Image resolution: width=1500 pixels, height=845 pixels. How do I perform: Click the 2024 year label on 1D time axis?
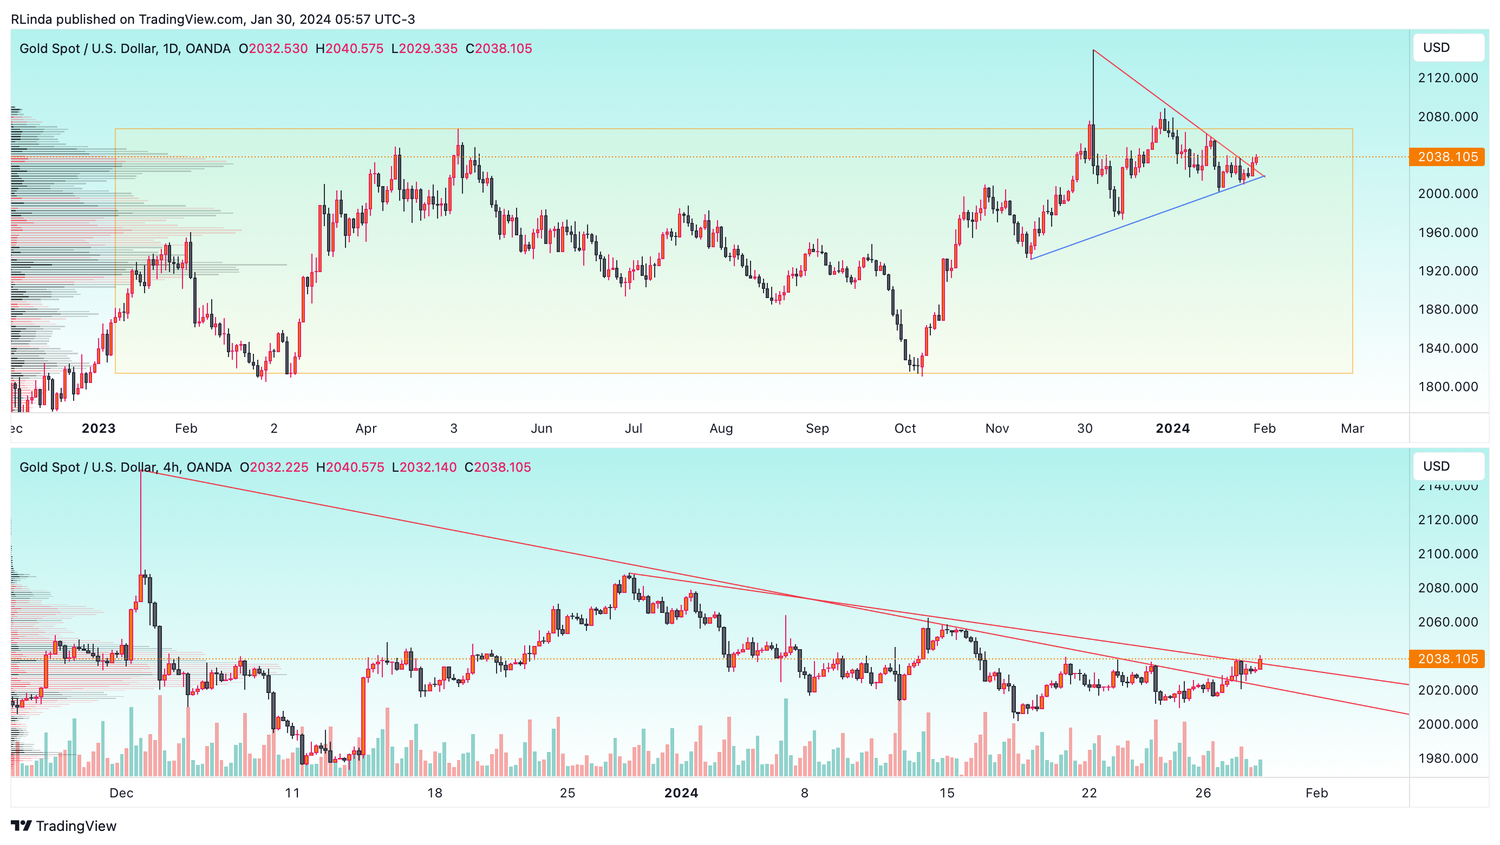(1173, 428)
